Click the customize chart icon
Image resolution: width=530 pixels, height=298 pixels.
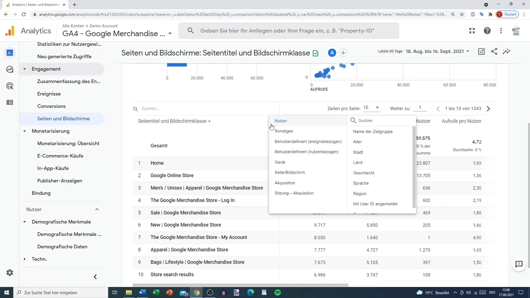(x=482, y=51)
